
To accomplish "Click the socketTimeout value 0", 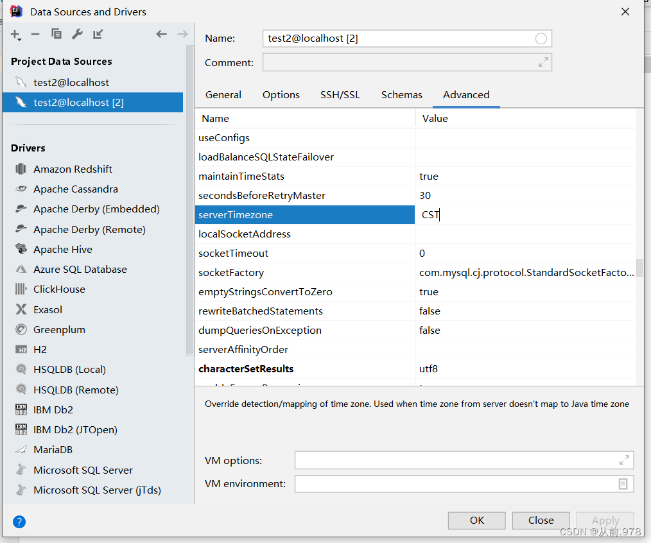I will point(422,254).
